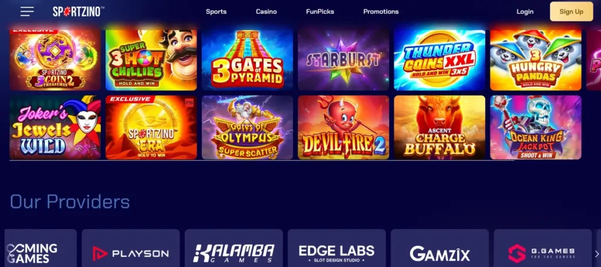Launch the Starburst game
The width and height of the screenshot is (601, 267).
tap(343, 60)
